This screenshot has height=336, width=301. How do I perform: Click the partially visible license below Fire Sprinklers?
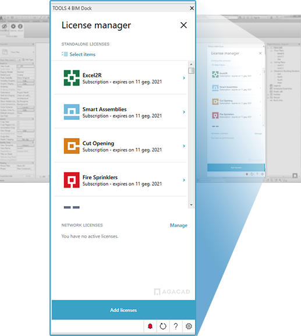[x=72, y=207]
